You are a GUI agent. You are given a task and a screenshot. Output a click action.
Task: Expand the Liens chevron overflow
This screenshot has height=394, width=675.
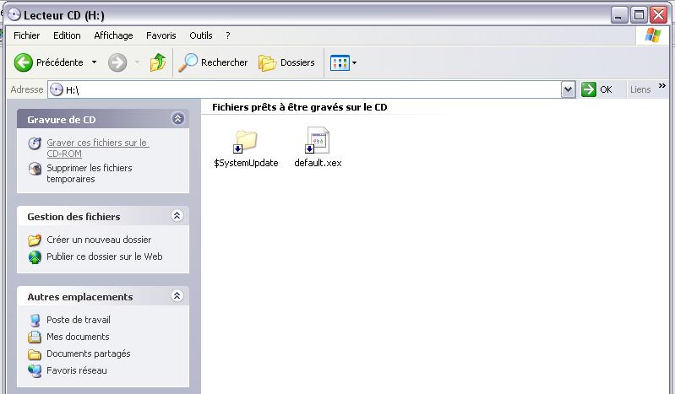pos(661,86)
